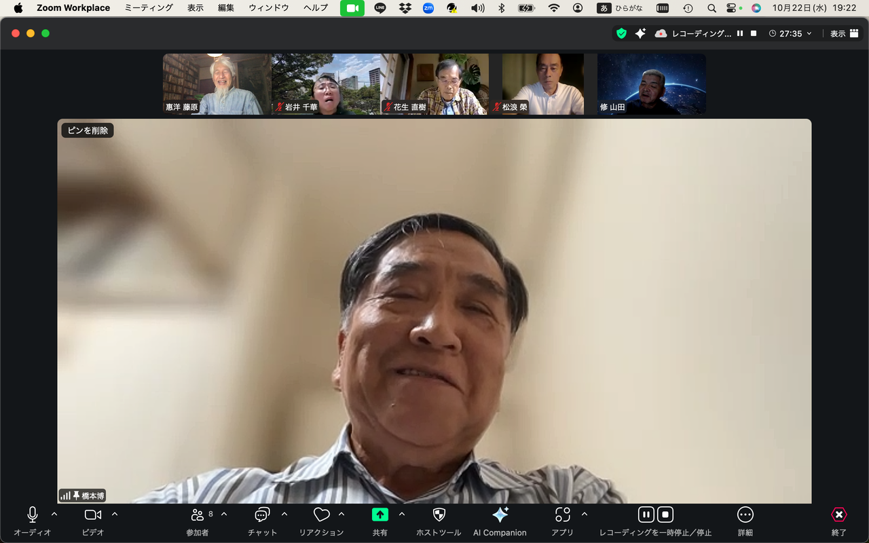Click the cloud recording status icon
Viewport: 869px width, 543px height.
point(661,33)
